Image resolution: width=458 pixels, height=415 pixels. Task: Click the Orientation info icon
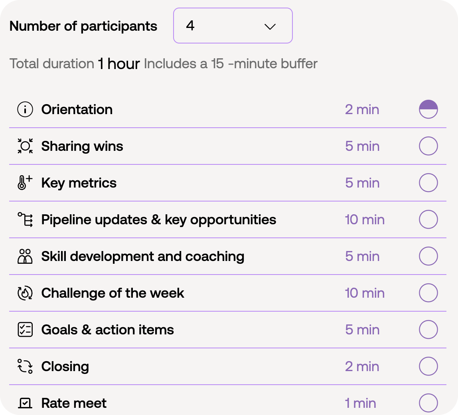(25, 109)
